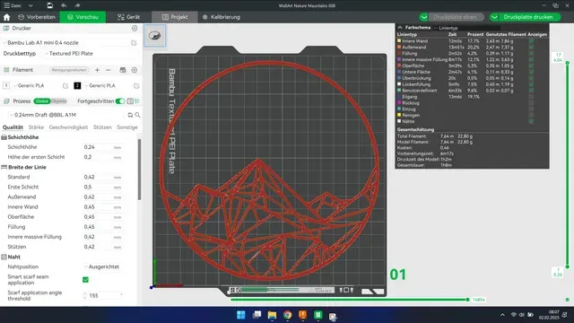574x323 pixels.
Task: Switch to Vorbereiten tab
Action: coord(37,17)
